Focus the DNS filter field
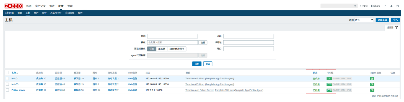The height and width of the screenshot is (102, 404). tap(248, 36)
